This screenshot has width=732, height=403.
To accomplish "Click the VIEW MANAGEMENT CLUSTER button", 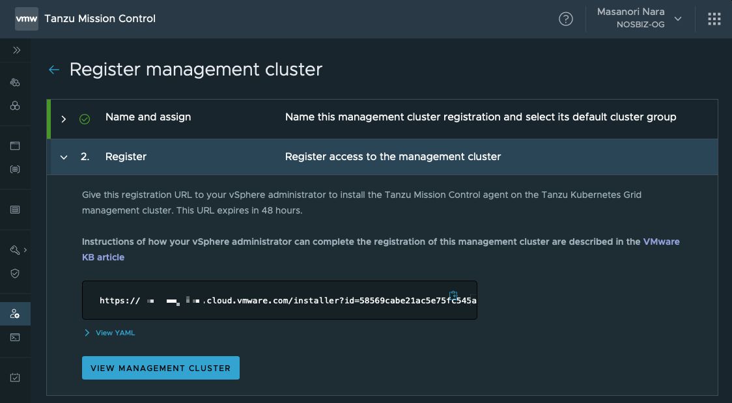I will [161, 368].
